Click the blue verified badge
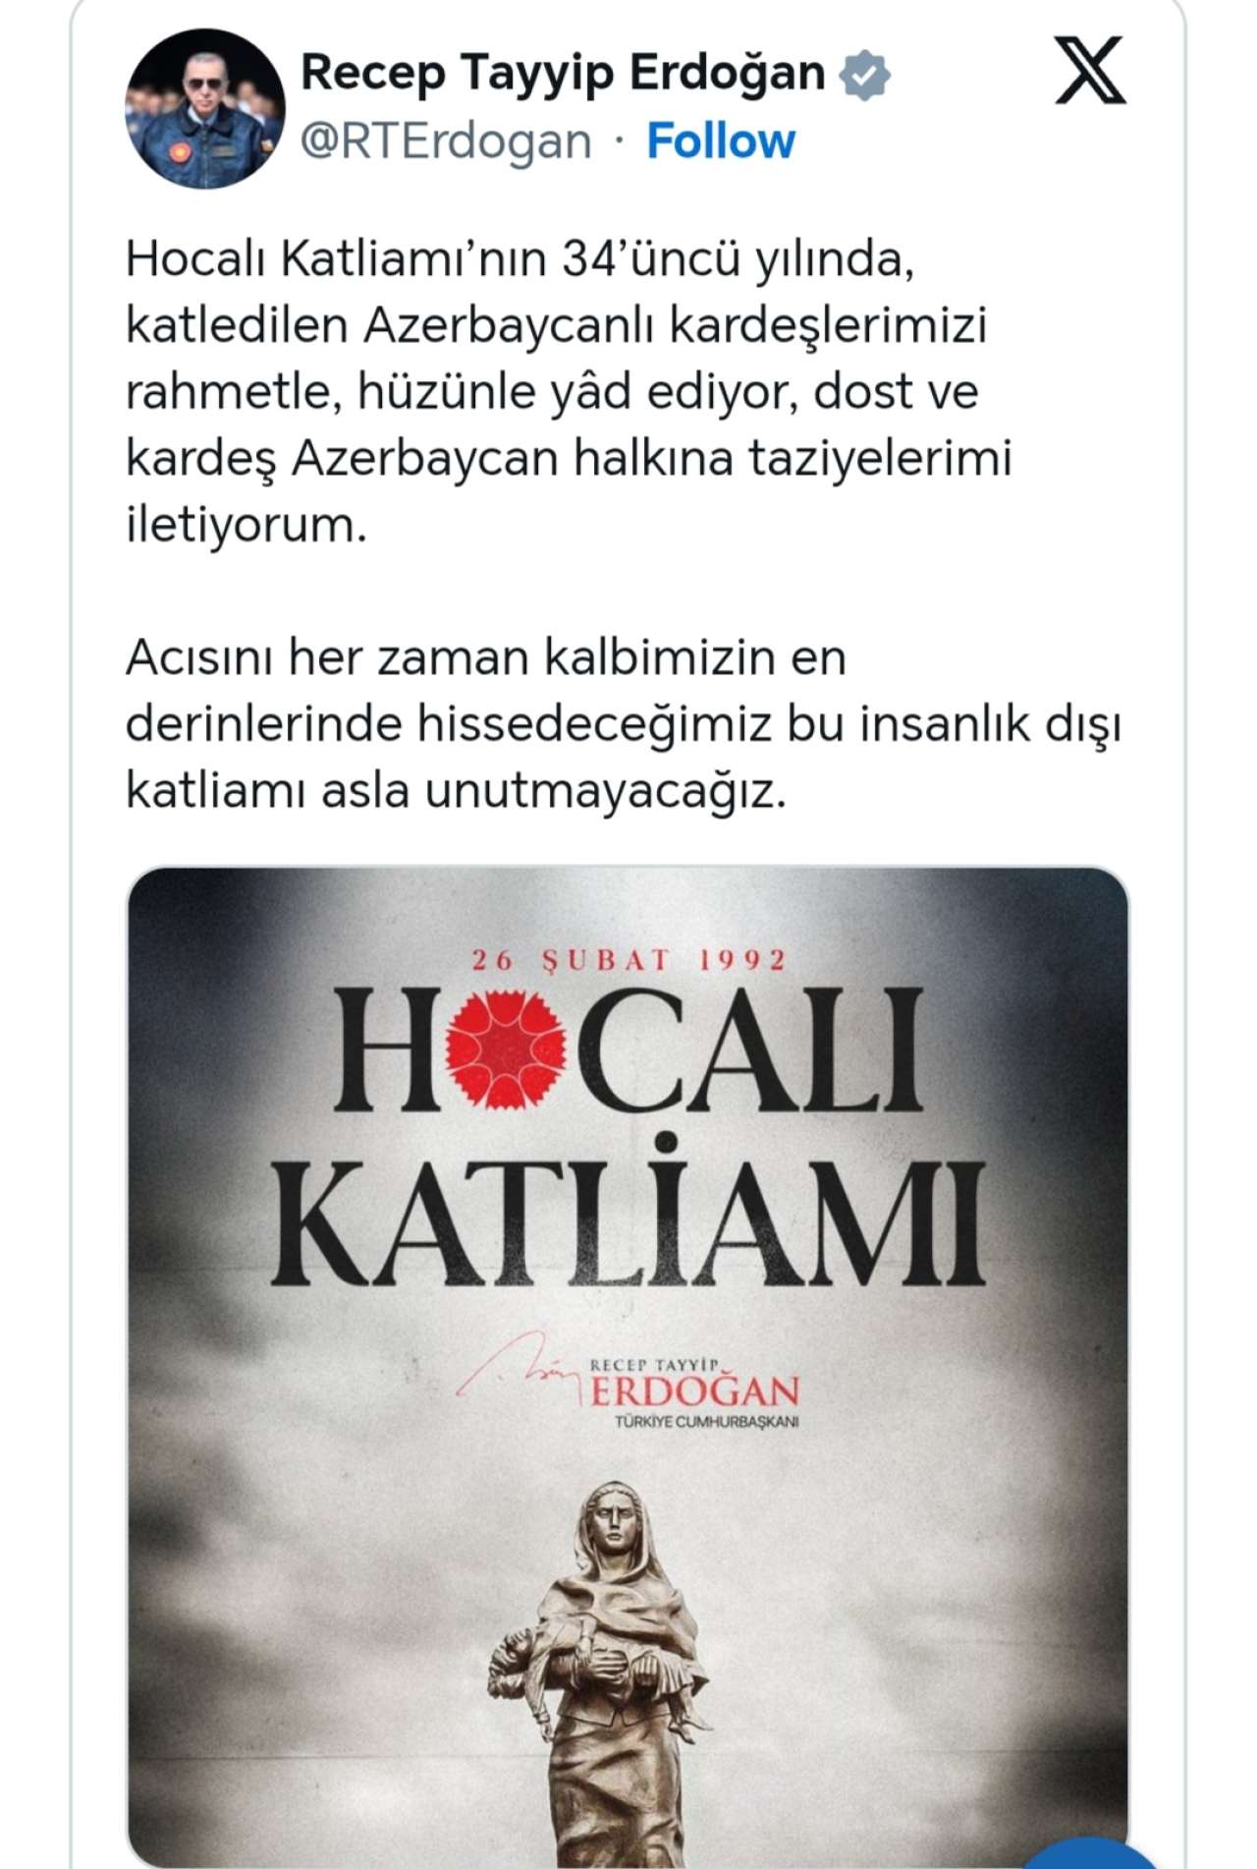1257x1869 pixels. click(x=864, y=75)
